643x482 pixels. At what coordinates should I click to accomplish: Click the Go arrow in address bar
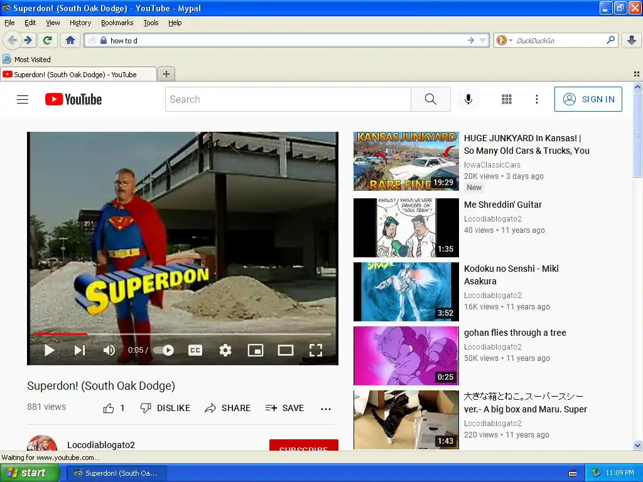coord(471,40)
